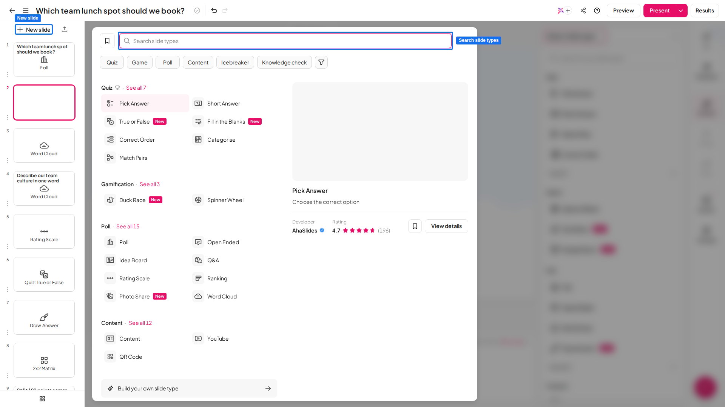The height and width of the screenshot is (407, 725).
Task: Click See all 3 gamification types
Action: point(150,184)
